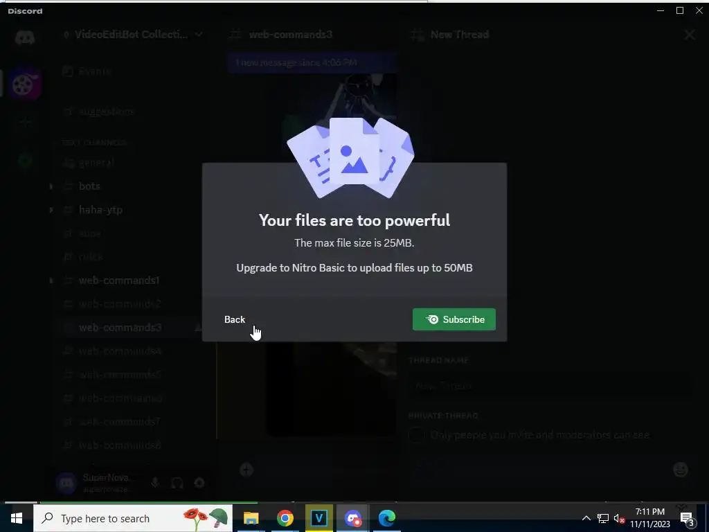
Task: Expand the bots channel threads arrow
Action: click(x=51, y=186)
